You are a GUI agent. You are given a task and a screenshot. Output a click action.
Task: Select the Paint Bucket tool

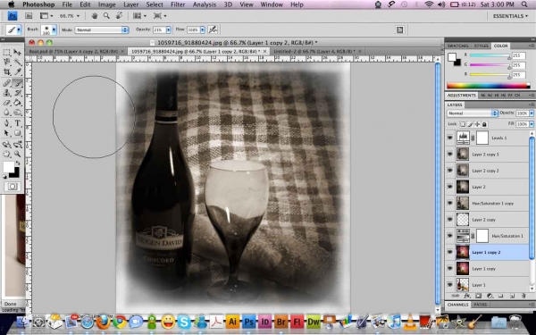point(18,103)
